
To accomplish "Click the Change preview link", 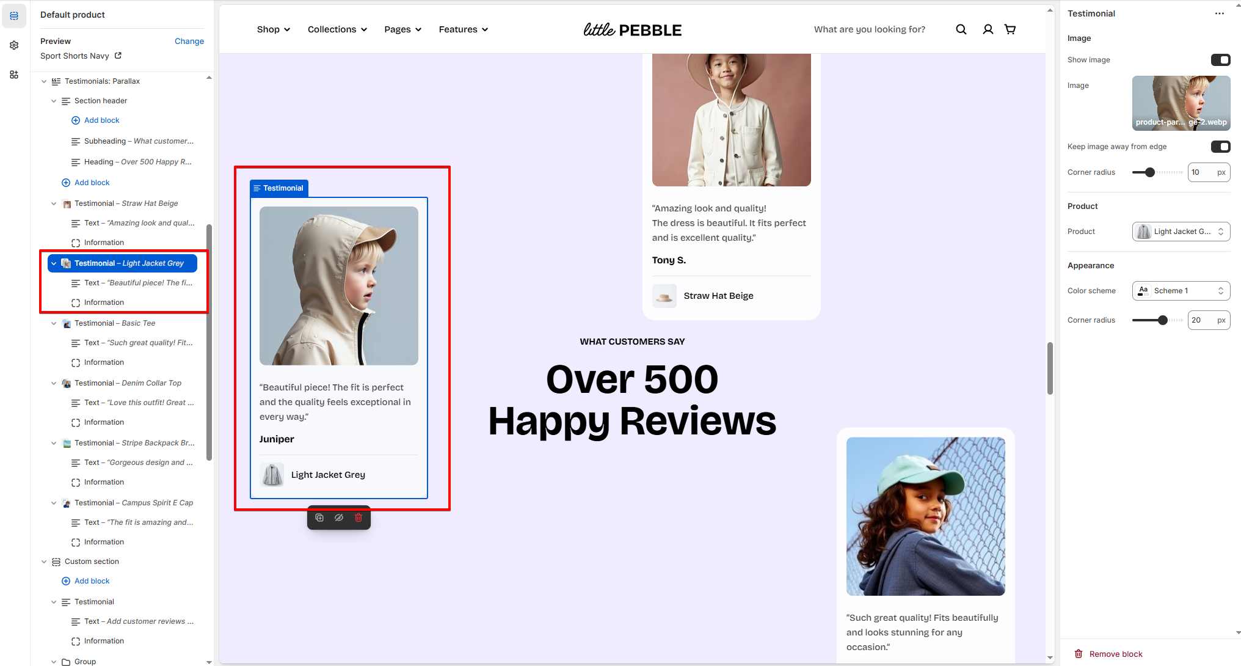I will tap(189, 41).
